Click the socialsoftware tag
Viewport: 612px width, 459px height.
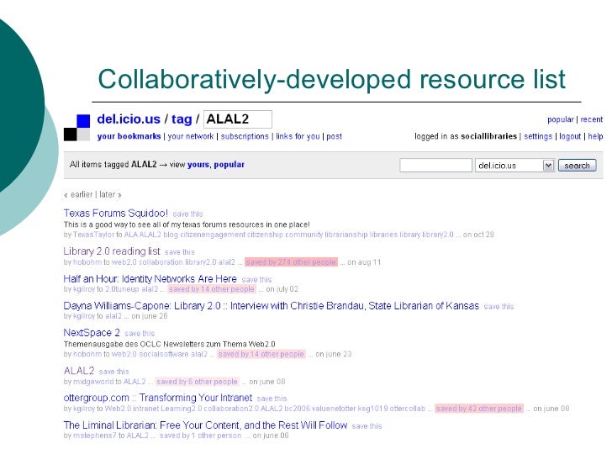164,354
